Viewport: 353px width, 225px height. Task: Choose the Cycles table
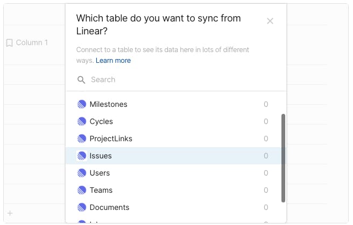pos(102,121)
